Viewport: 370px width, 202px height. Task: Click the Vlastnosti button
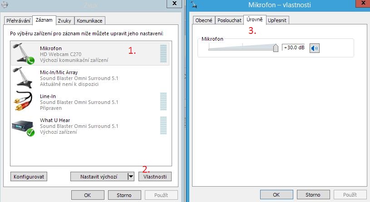155,177
